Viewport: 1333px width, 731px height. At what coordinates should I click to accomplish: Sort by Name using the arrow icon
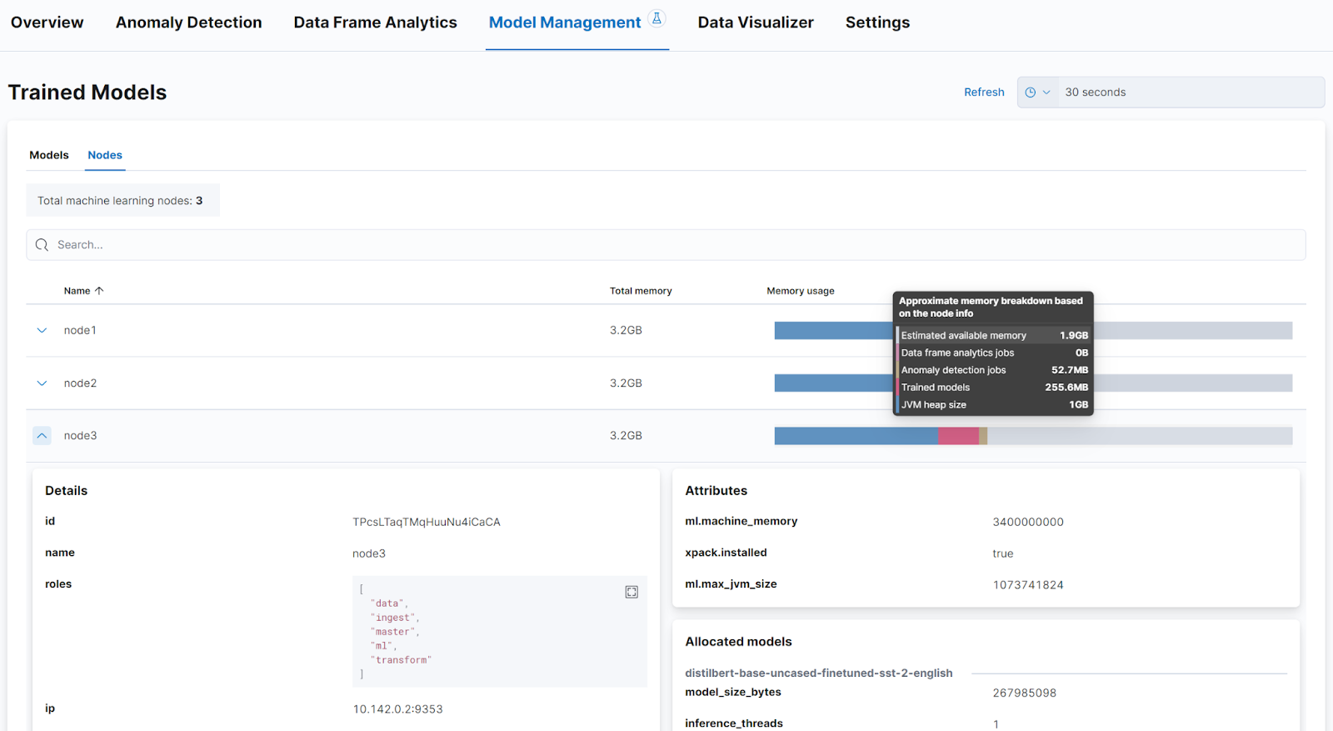click(x=99, y=291)
